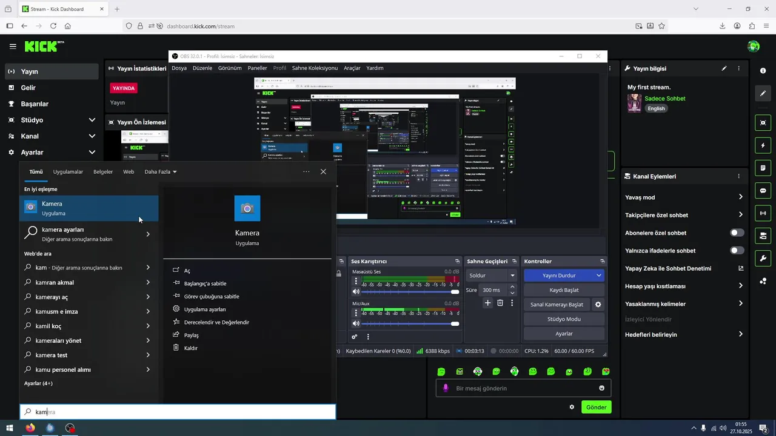Click Gönder to send chat message

pyautogui.click(x=596, y=407)
